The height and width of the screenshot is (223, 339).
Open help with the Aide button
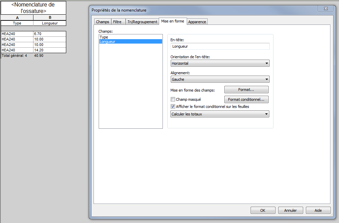tap(318, 210)
